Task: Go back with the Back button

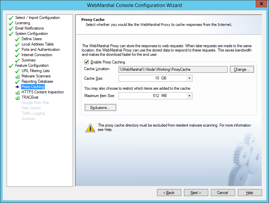Action: tap(169, 193)
